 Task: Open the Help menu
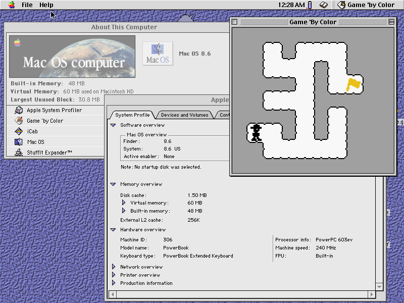[x=46, y=5]
